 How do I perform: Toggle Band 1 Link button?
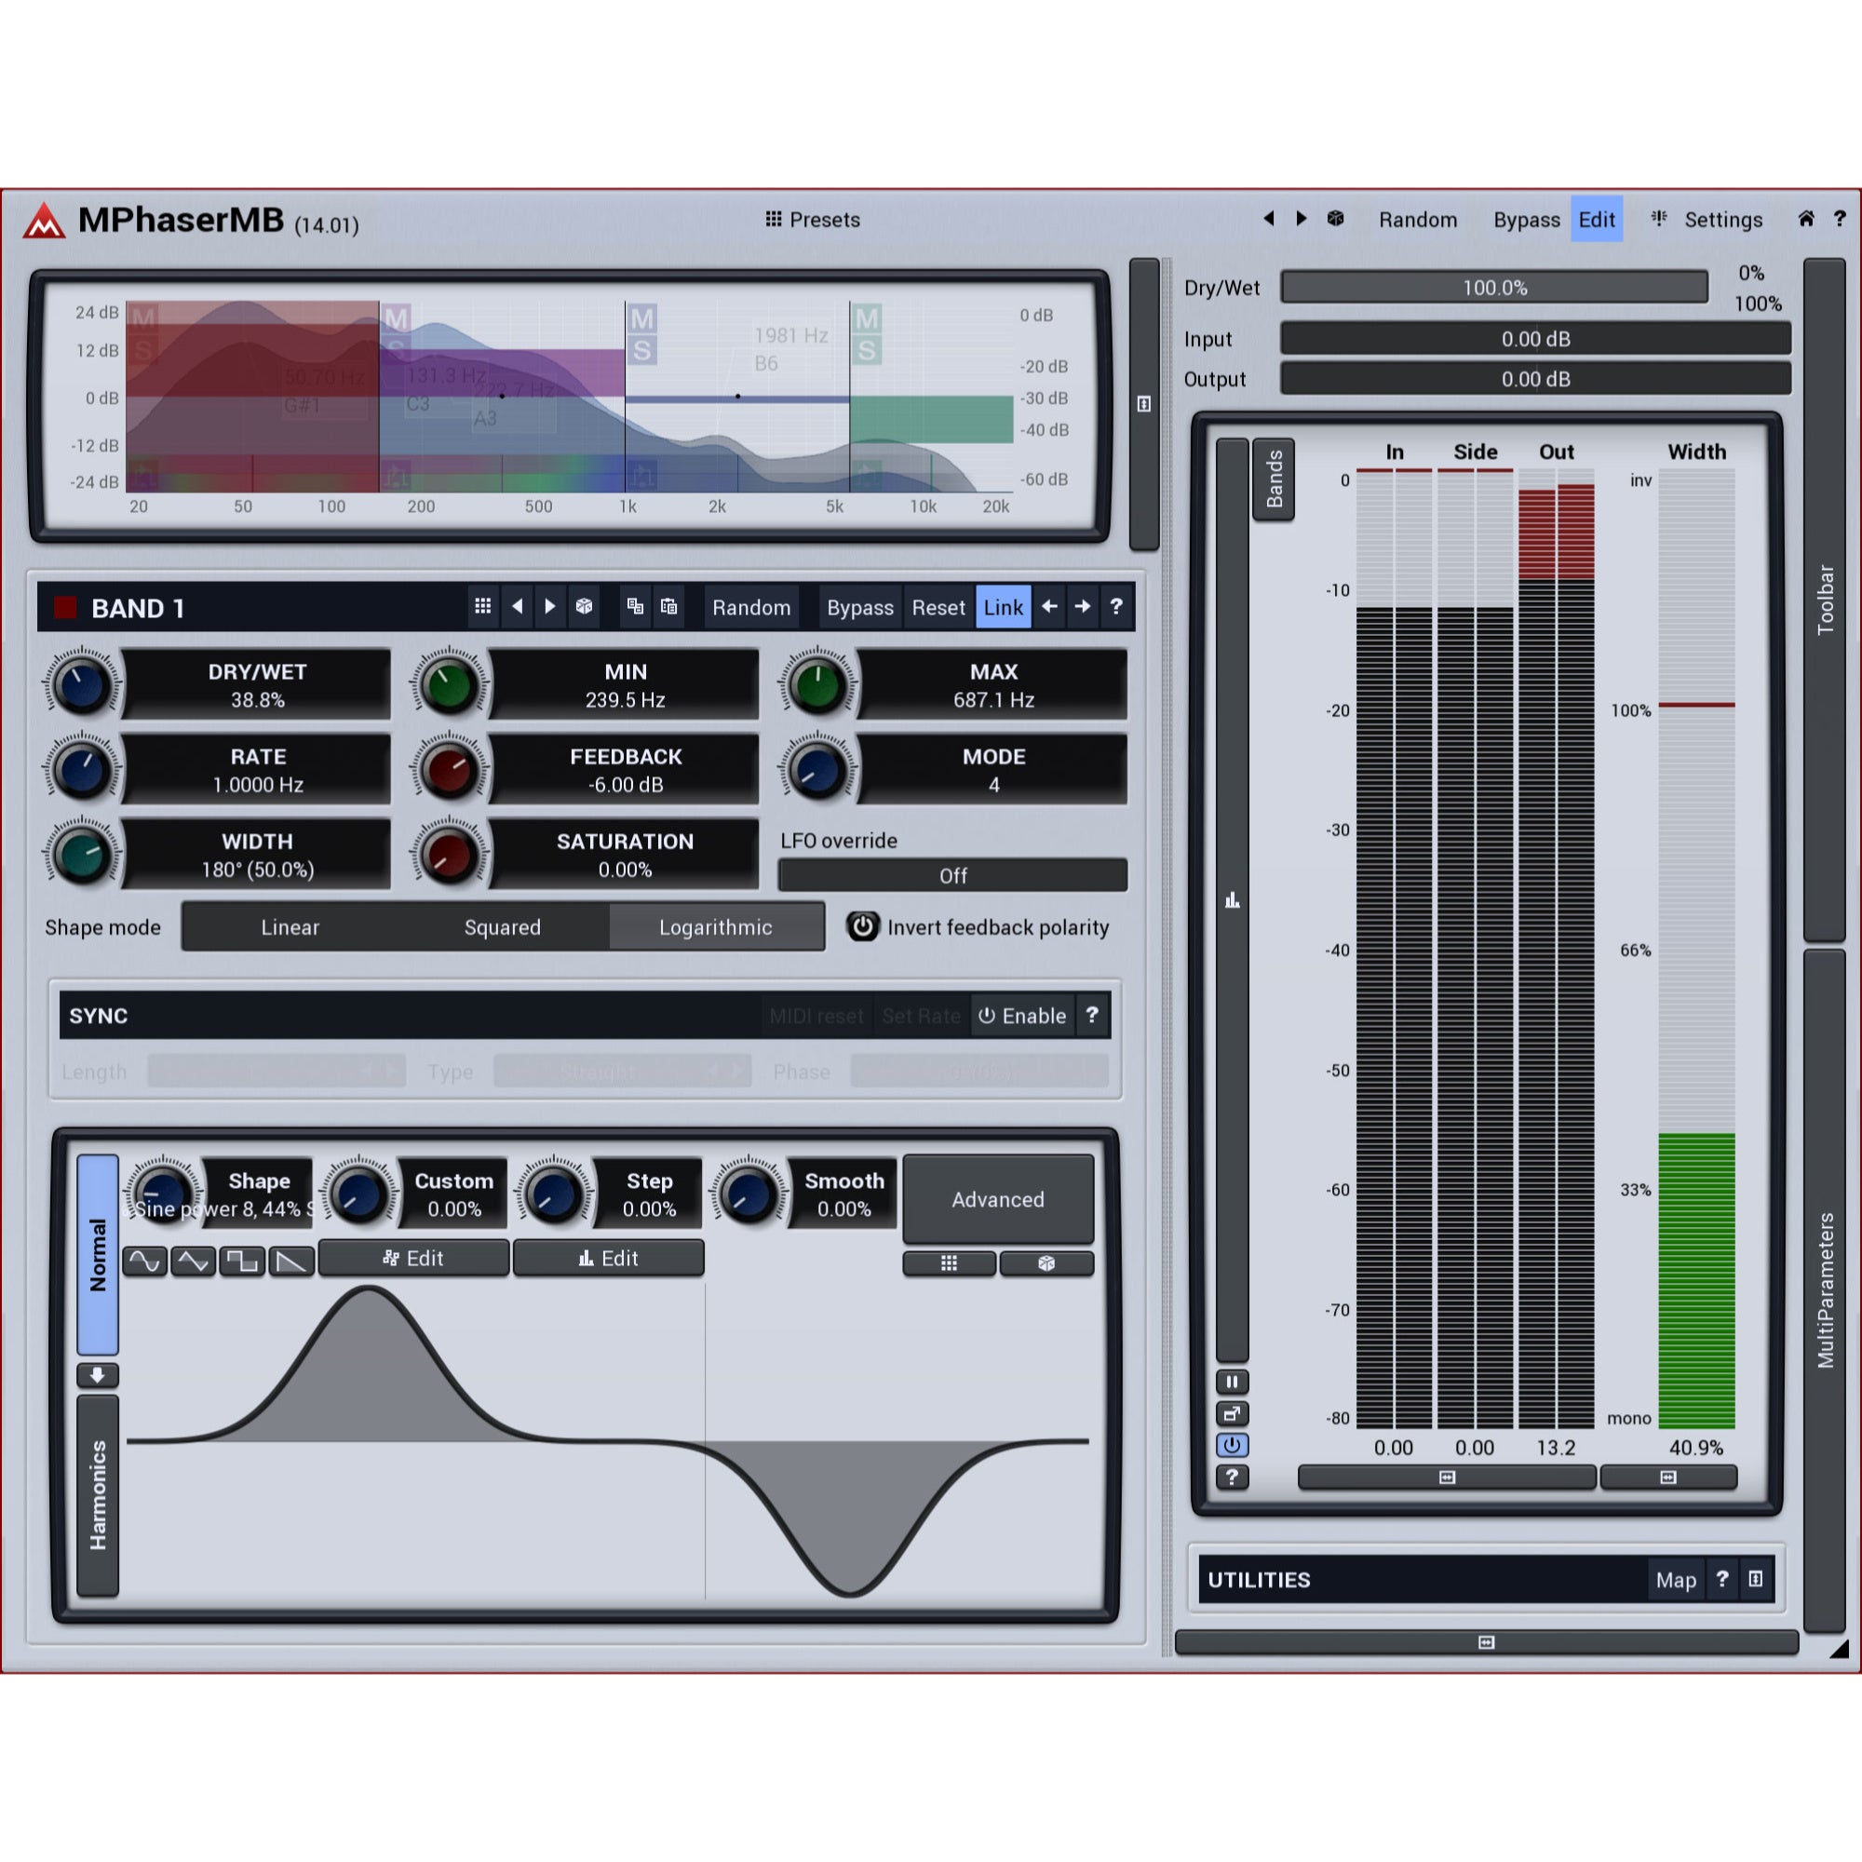click(1003, 607)
